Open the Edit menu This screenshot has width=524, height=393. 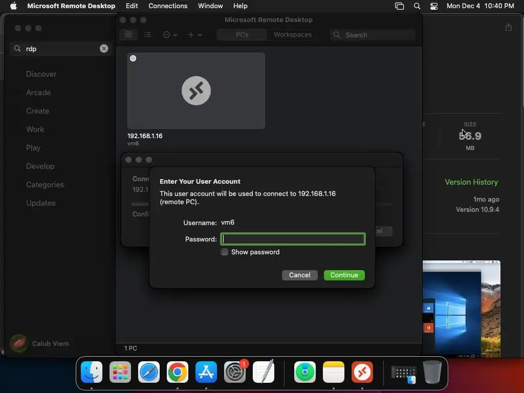tap(132, 6)
